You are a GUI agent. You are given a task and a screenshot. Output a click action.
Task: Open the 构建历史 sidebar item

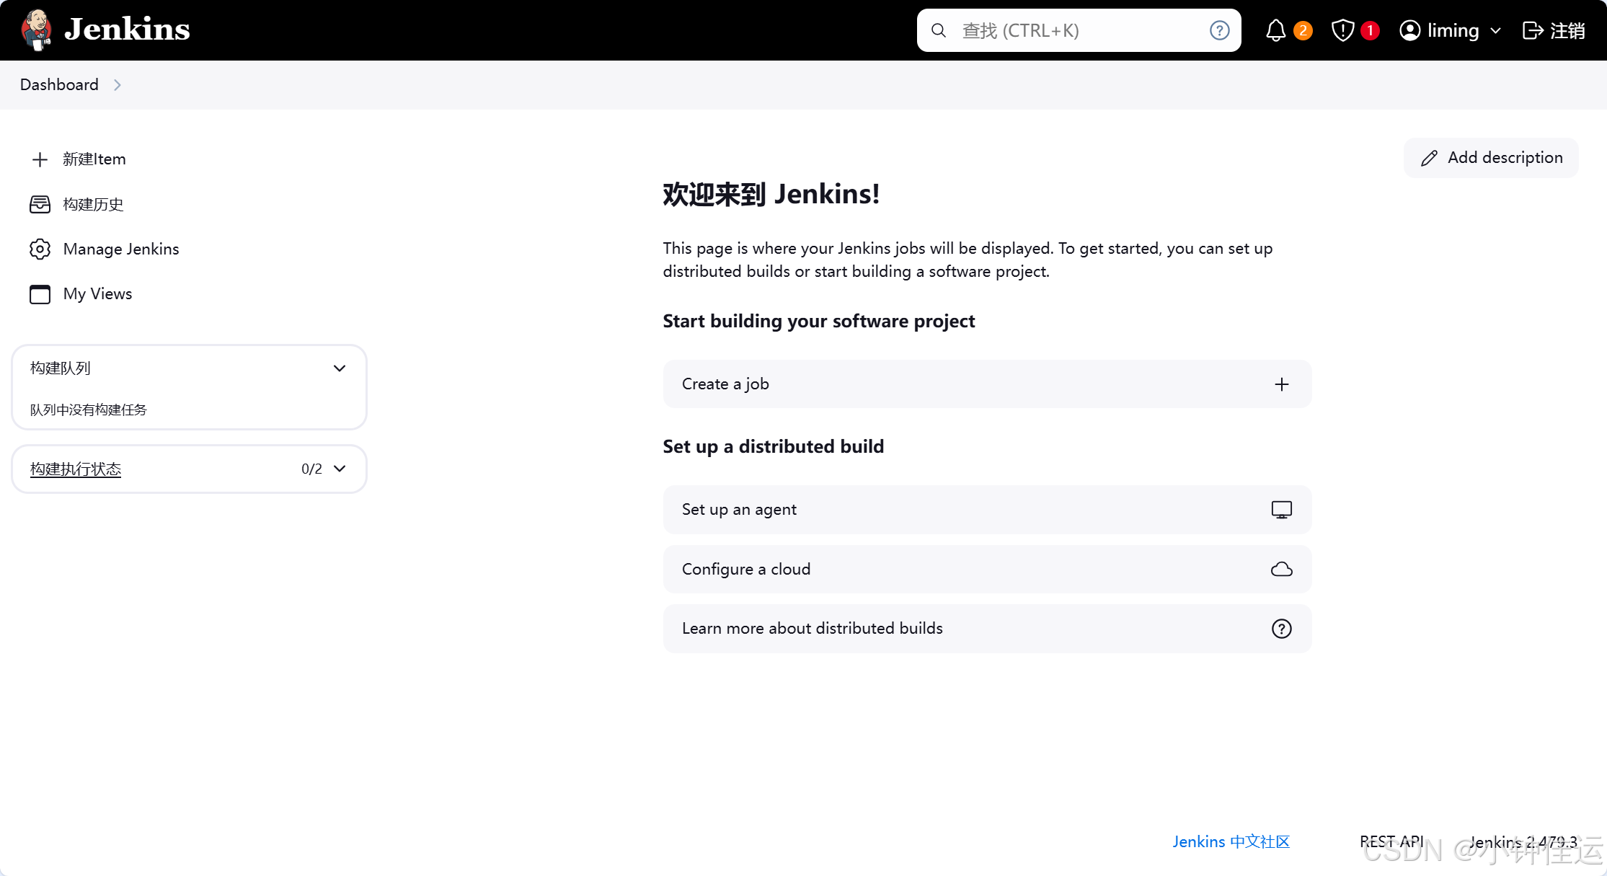tap(93, 204)
